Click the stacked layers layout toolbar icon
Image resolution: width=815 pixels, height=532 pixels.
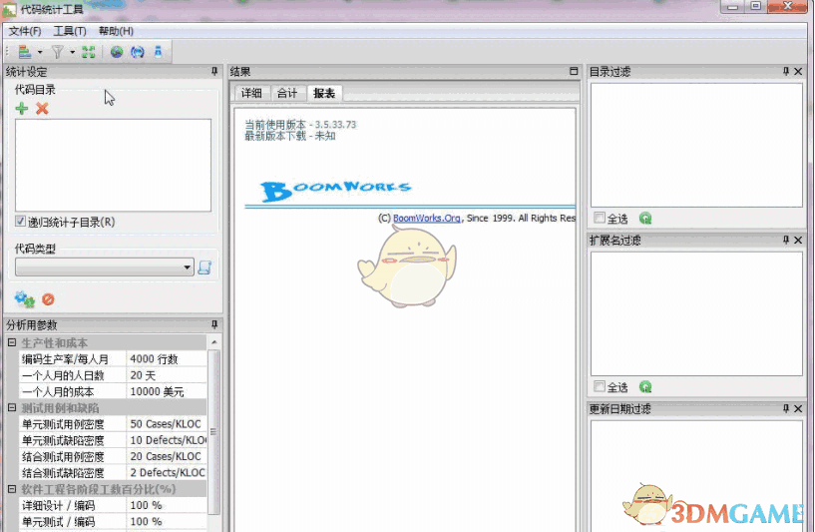pos(24,52)
